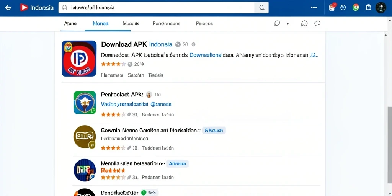Viewport: 392px width, 196px height.
Task: Open the Download APK title
Action: point(124,44)
